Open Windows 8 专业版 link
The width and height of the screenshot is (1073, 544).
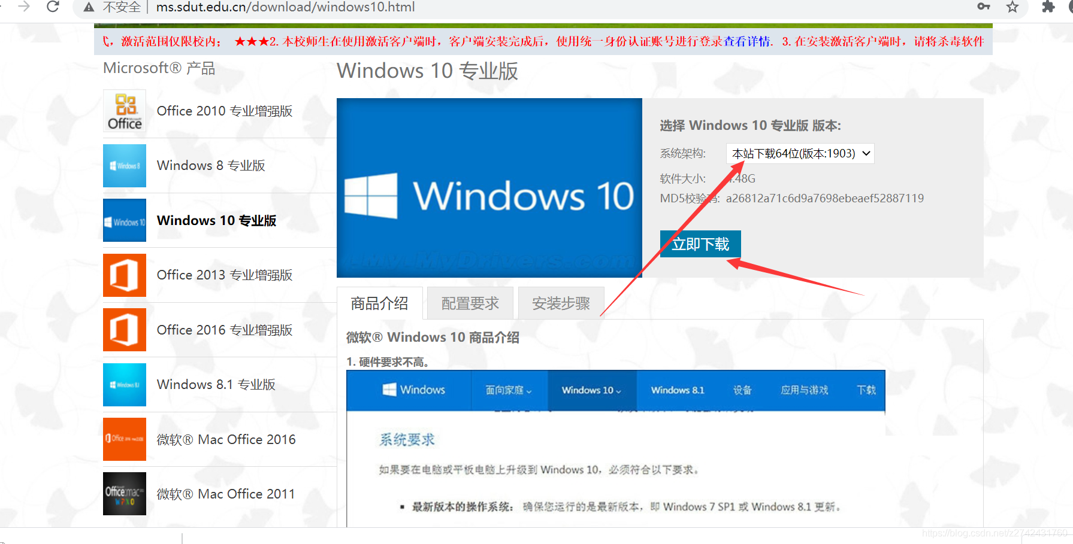[211, 166]
